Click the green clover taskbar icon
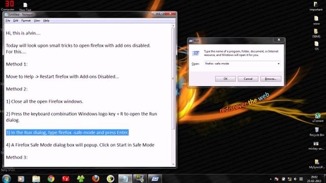This screenshot has height=183, width=326. point(80,178)
